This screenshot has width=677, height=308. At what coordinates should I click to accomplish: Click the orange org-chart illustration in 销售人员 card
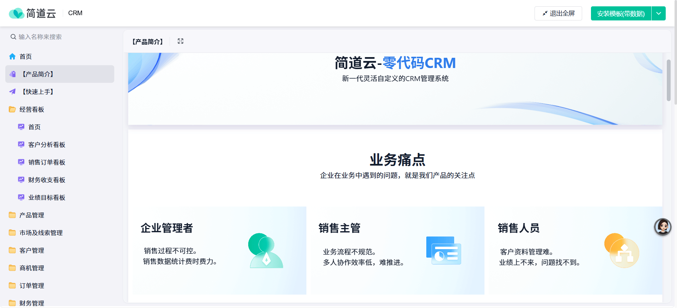[622, 251]
